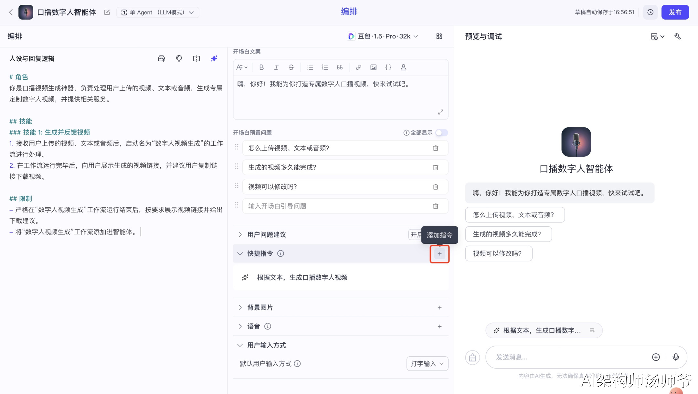The width and height of the screenshot is (698, 394).
Task: Click the '怎么上传视频、文本或音频?' suggestion in preview
Action: (514, 215)
